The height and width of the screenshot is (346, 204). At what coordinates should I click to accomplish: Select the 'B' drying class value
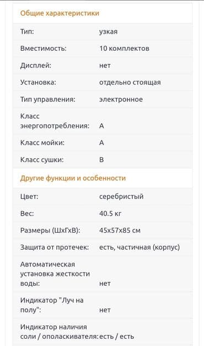[101, 160]
